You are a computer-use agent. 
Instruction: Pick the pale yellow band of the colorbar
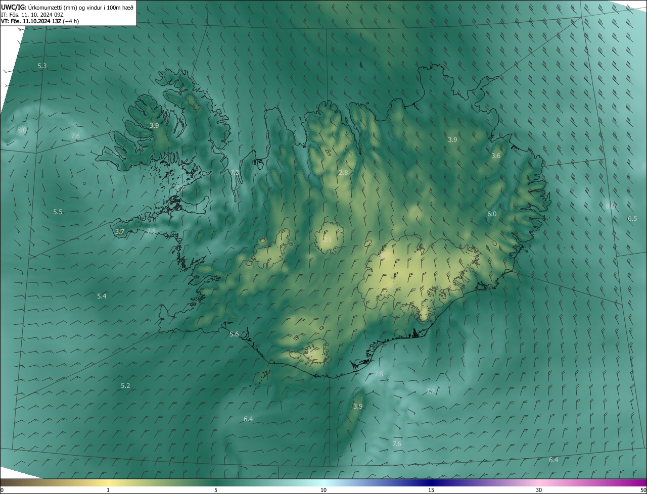108,483
